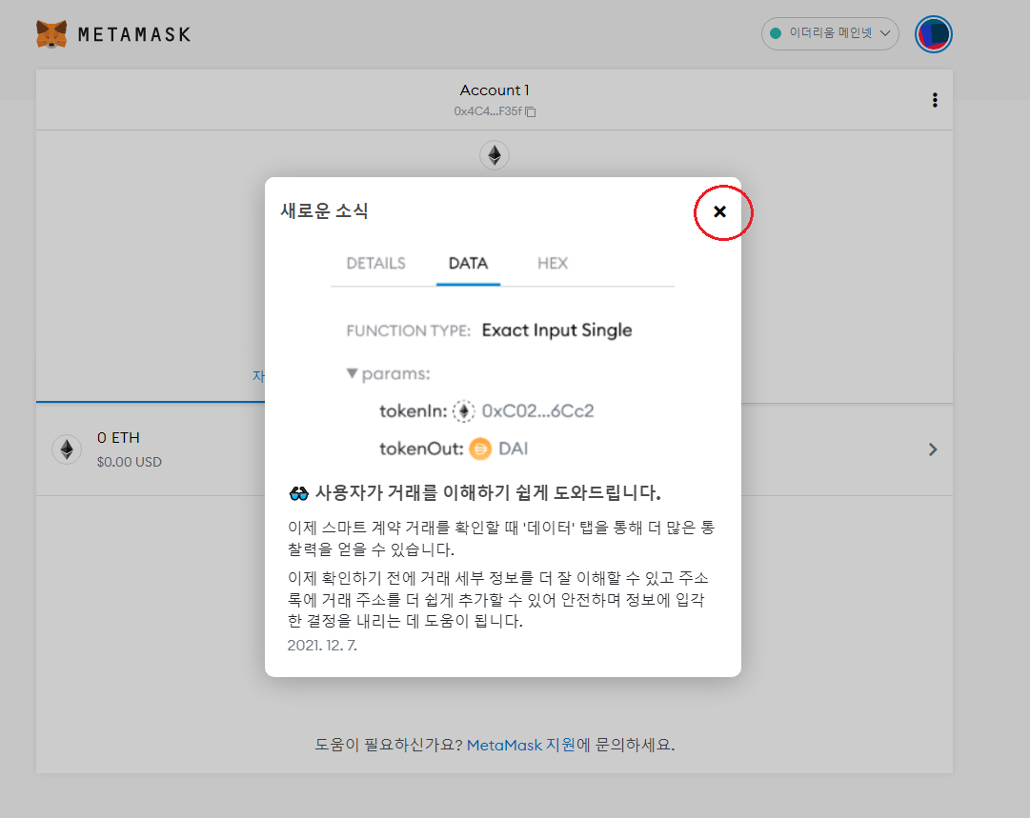Open the three-dot account options menu
The image size is (1030, 818).
(934, 100)
